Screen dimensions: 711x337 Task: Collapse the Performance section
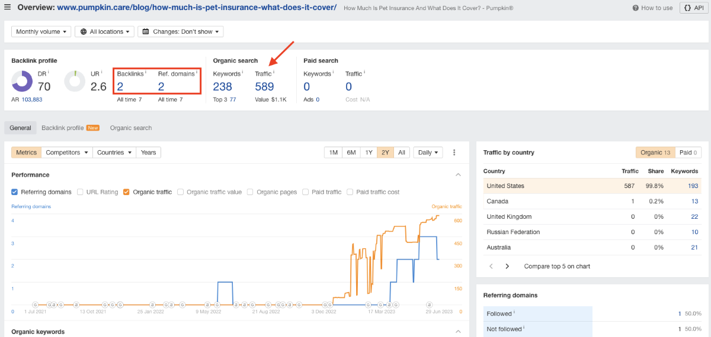click(x=458, y=175)
